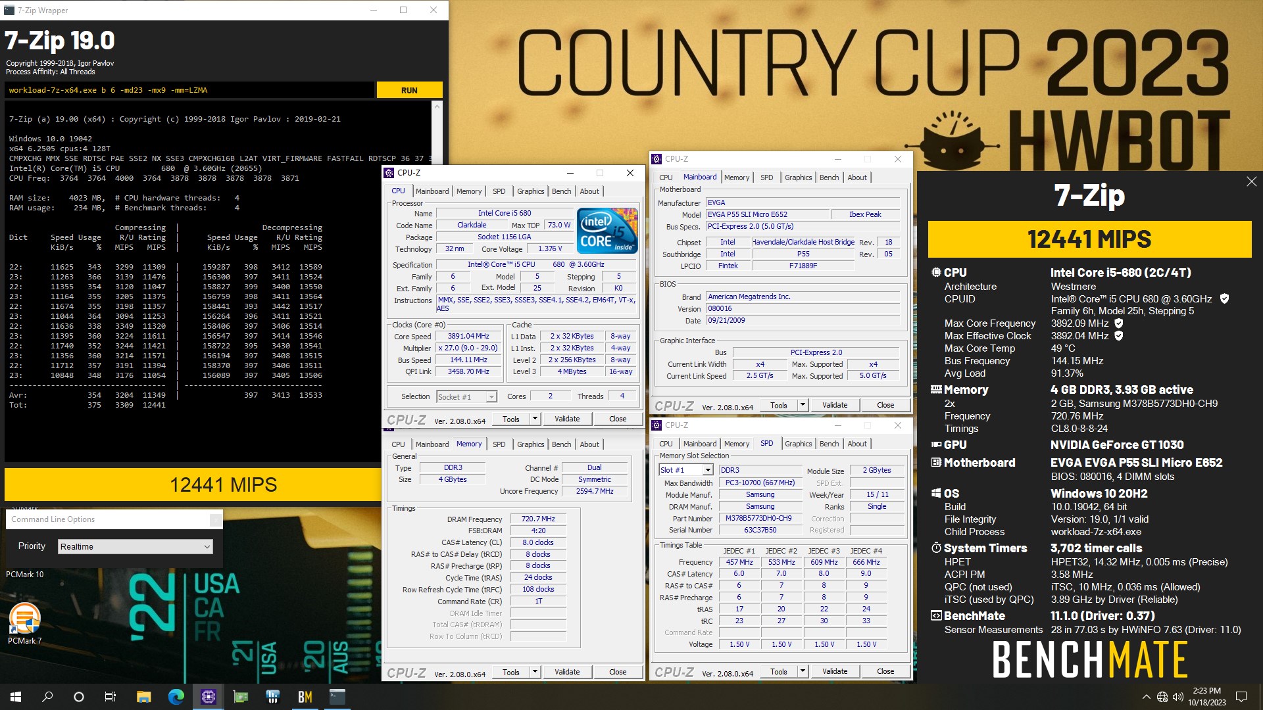
Task: Expand Tools arrow in CPU-Z Memory window
Action: 535,672
